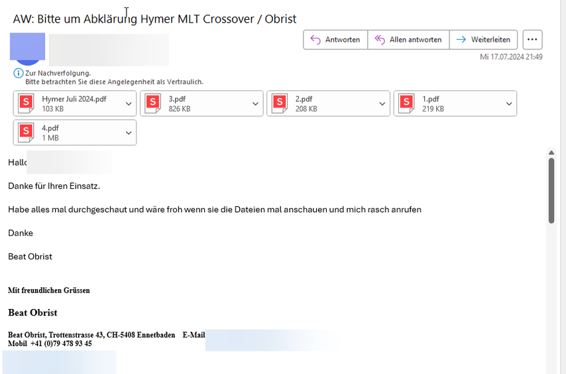Click the 3.pdf attachment file icon

point(153,103)
